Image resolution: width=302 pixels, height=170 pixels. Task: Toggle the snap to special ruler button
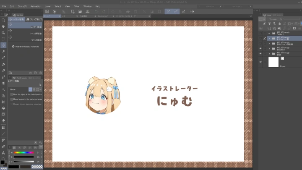click(176, 12)
